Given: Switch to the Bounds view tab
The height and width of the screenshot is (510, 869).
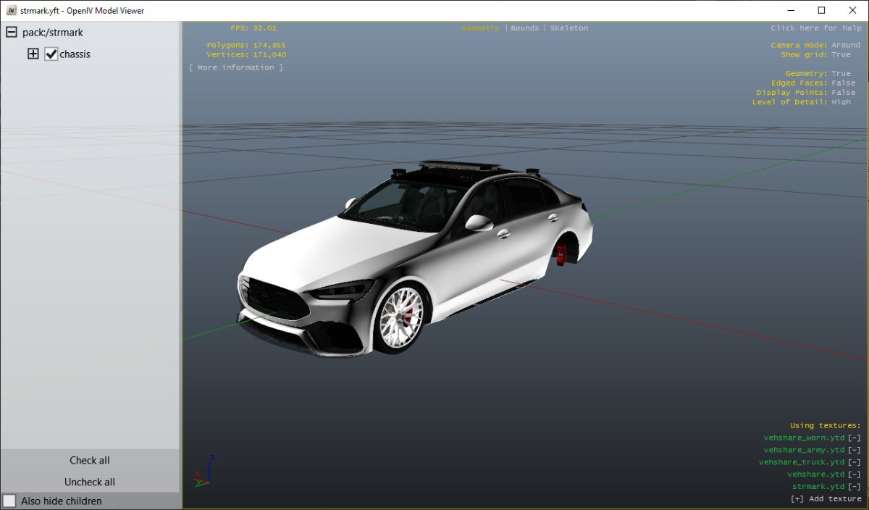Looking at the screenshot, I should click(x=524, y=28).
